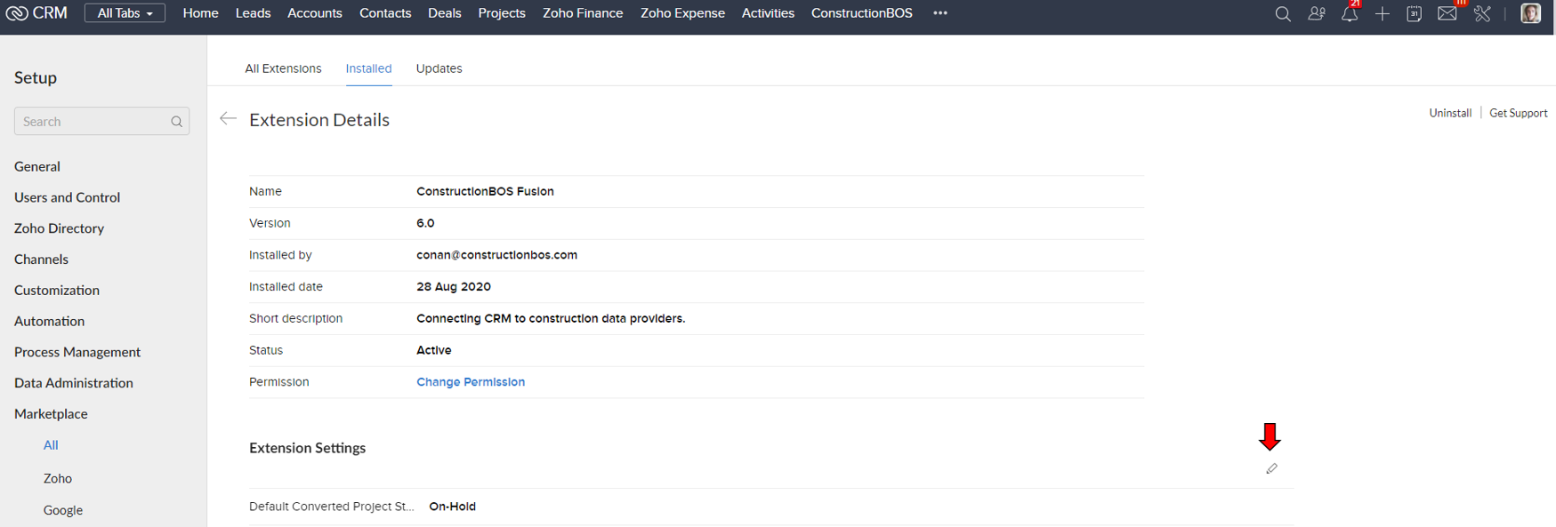The height and width of the screenshot is (527, 1556).
Task: Click the plus icon to create record
Action: [x=1382, y=13]
